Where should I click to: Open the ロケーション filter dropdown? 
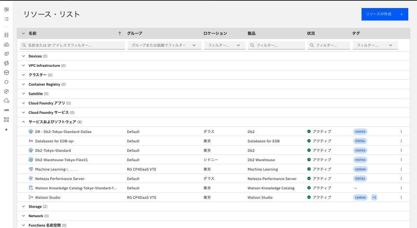tap(225, 45)
